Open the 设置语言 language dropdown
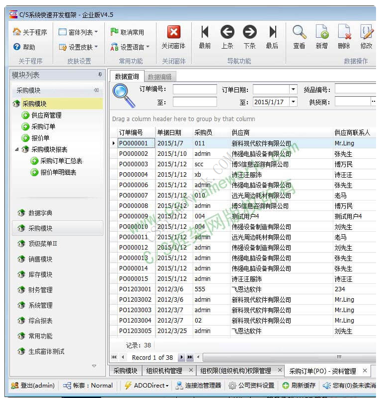The height and width of the screenshot is (398, 382). (130, 47)
